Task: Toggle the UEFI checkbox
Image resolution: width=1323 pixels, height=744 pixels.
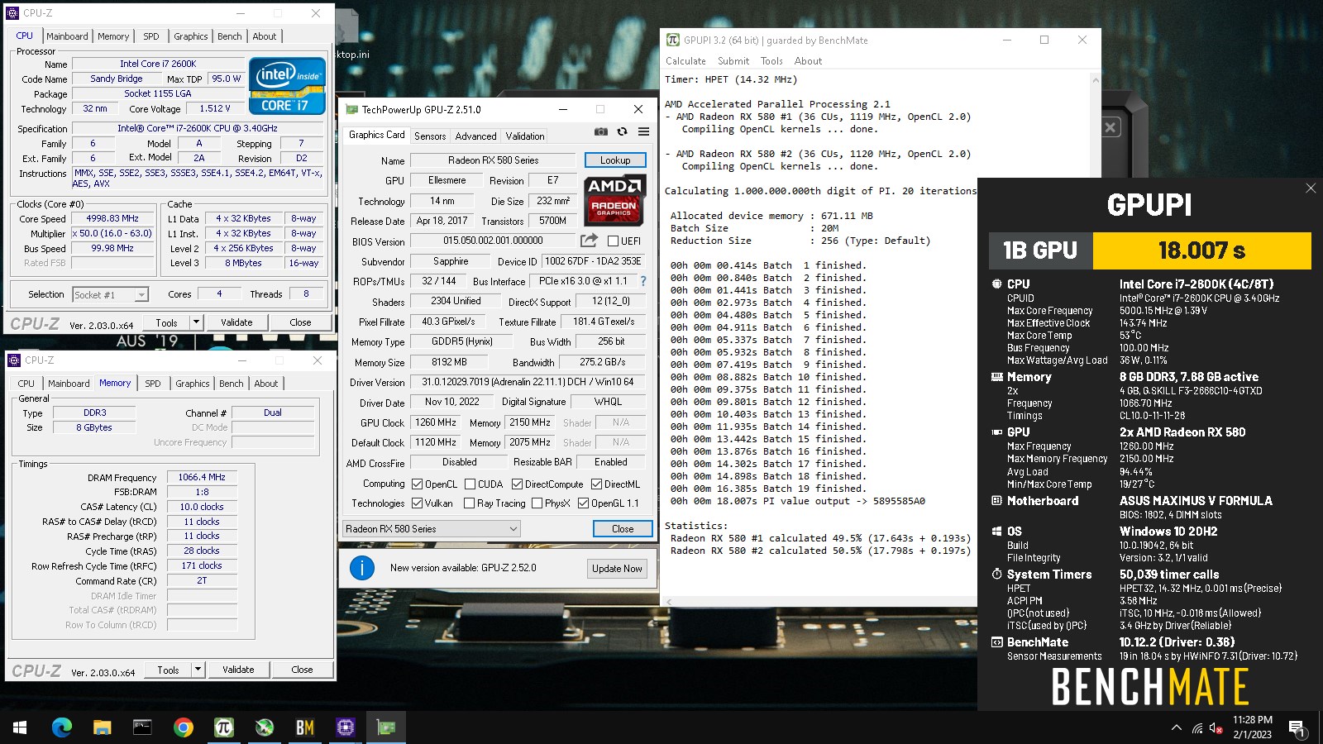Action: 613,241
